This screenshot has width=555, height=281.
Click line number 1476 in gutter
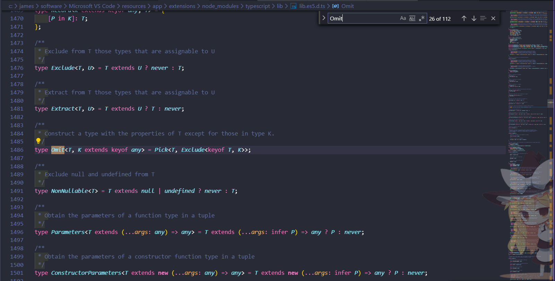click(x=17, y=68)
